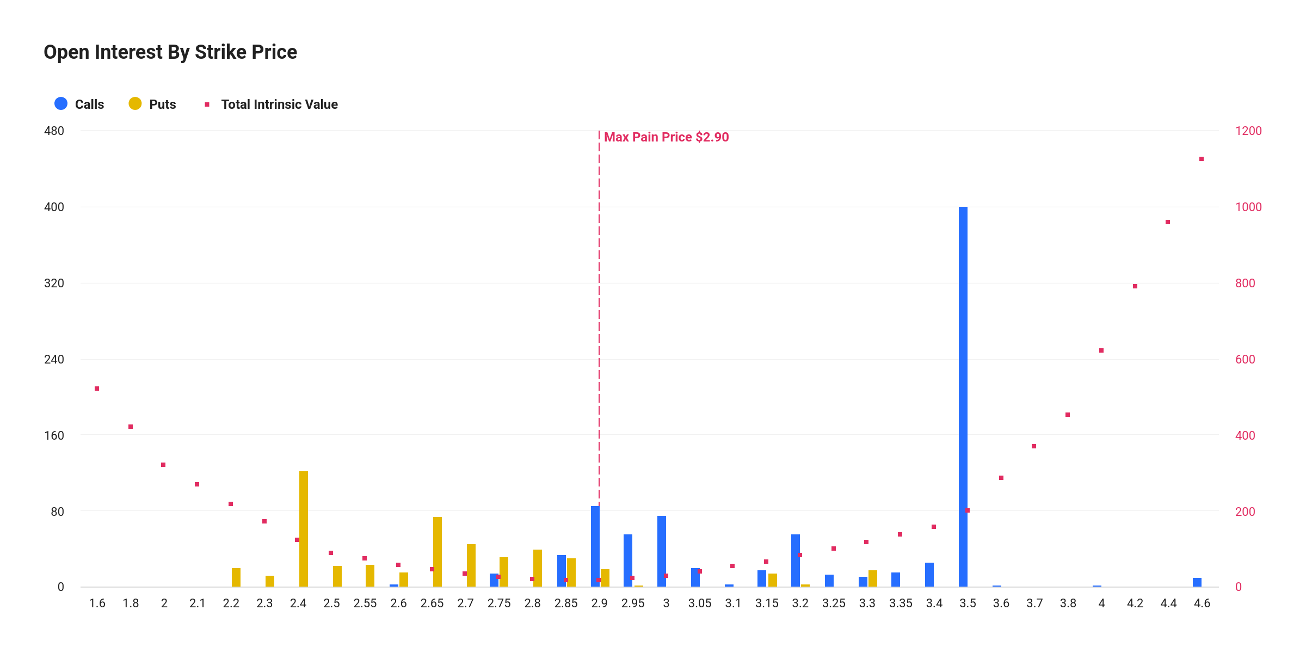This screenshot has width=1306, height=653.
Task: Select the Puts bar at strike 2.4
Action: point(304,529)
